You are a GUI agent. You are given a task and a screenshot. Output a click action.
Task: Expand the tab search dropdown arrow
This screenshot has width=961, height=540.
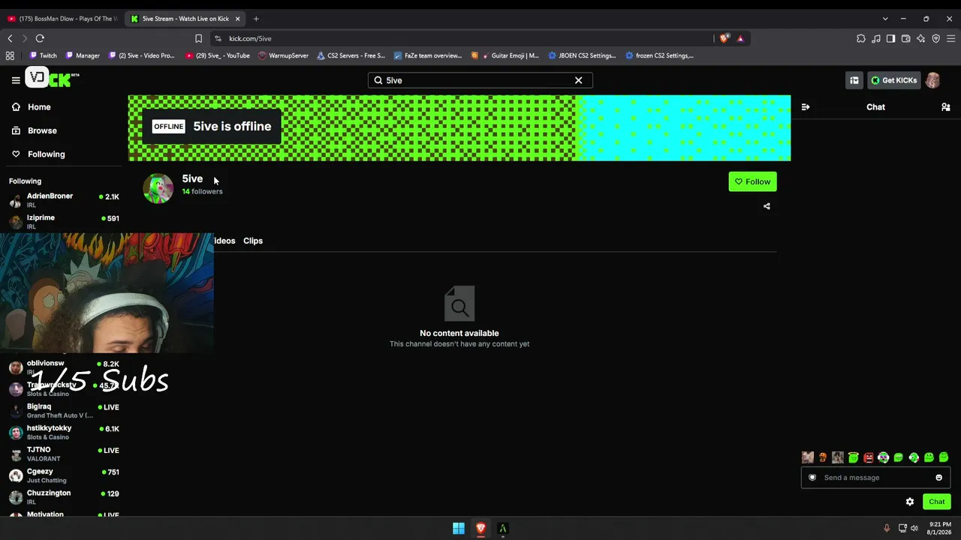pyautogui.click(x=885, y=19)
